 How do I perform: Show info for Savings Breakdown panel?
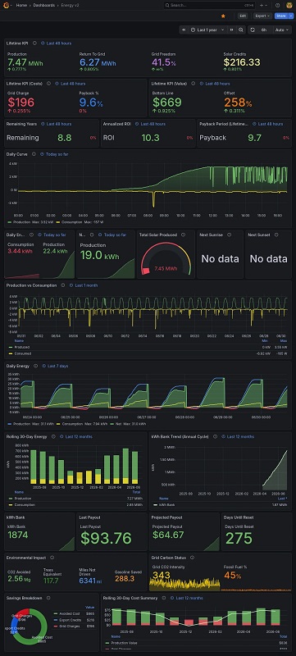(48, 598)
